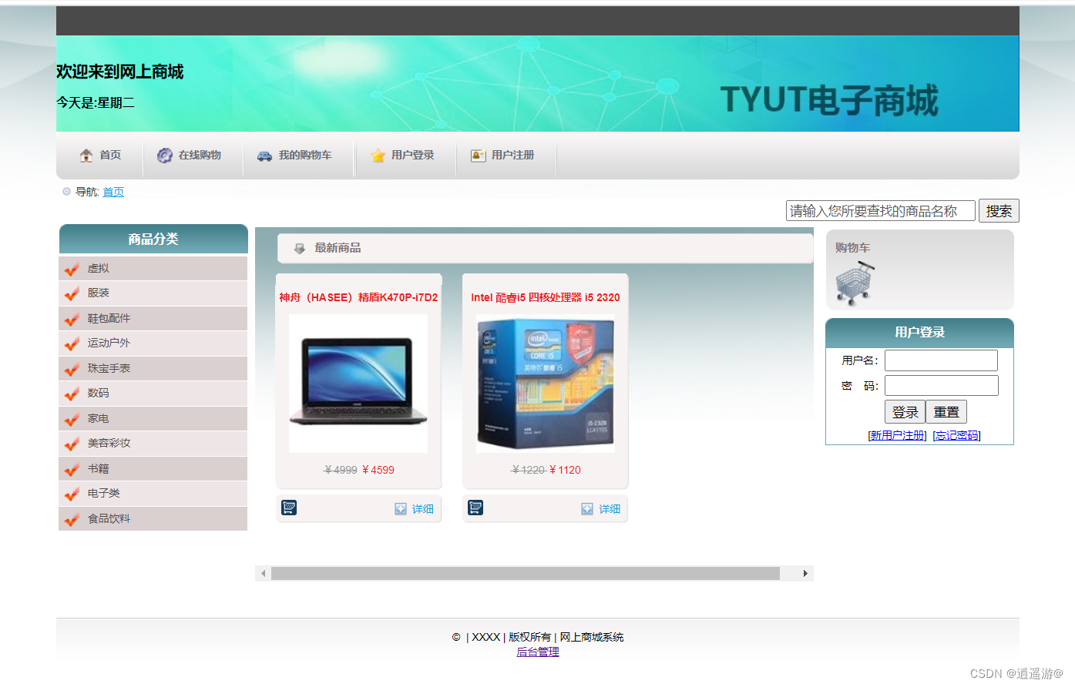Click the plus icon next to 详细 under laptop
Viewport: 1075px width, 687px height.
[401, 509]
